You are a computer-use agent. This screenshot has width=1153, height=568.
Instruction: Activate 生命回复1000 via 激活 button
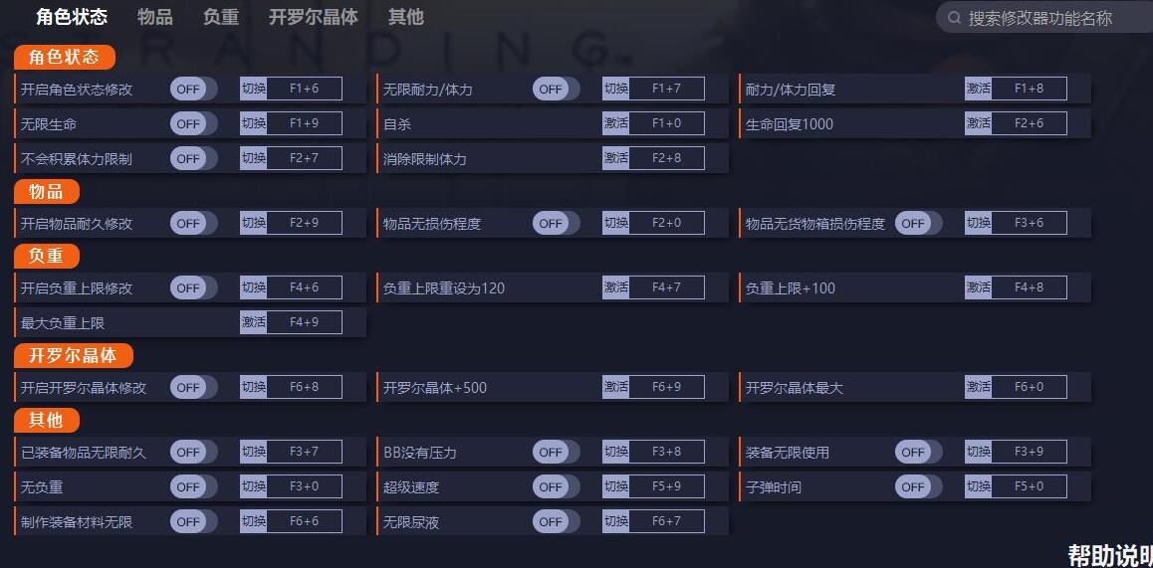[978, 122]
